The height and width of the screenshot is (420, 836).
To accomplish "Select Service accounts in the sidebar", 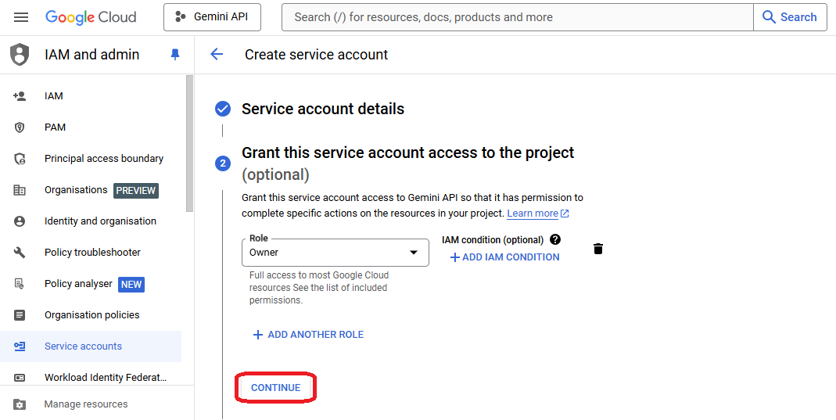I will (x=83, y=346).
